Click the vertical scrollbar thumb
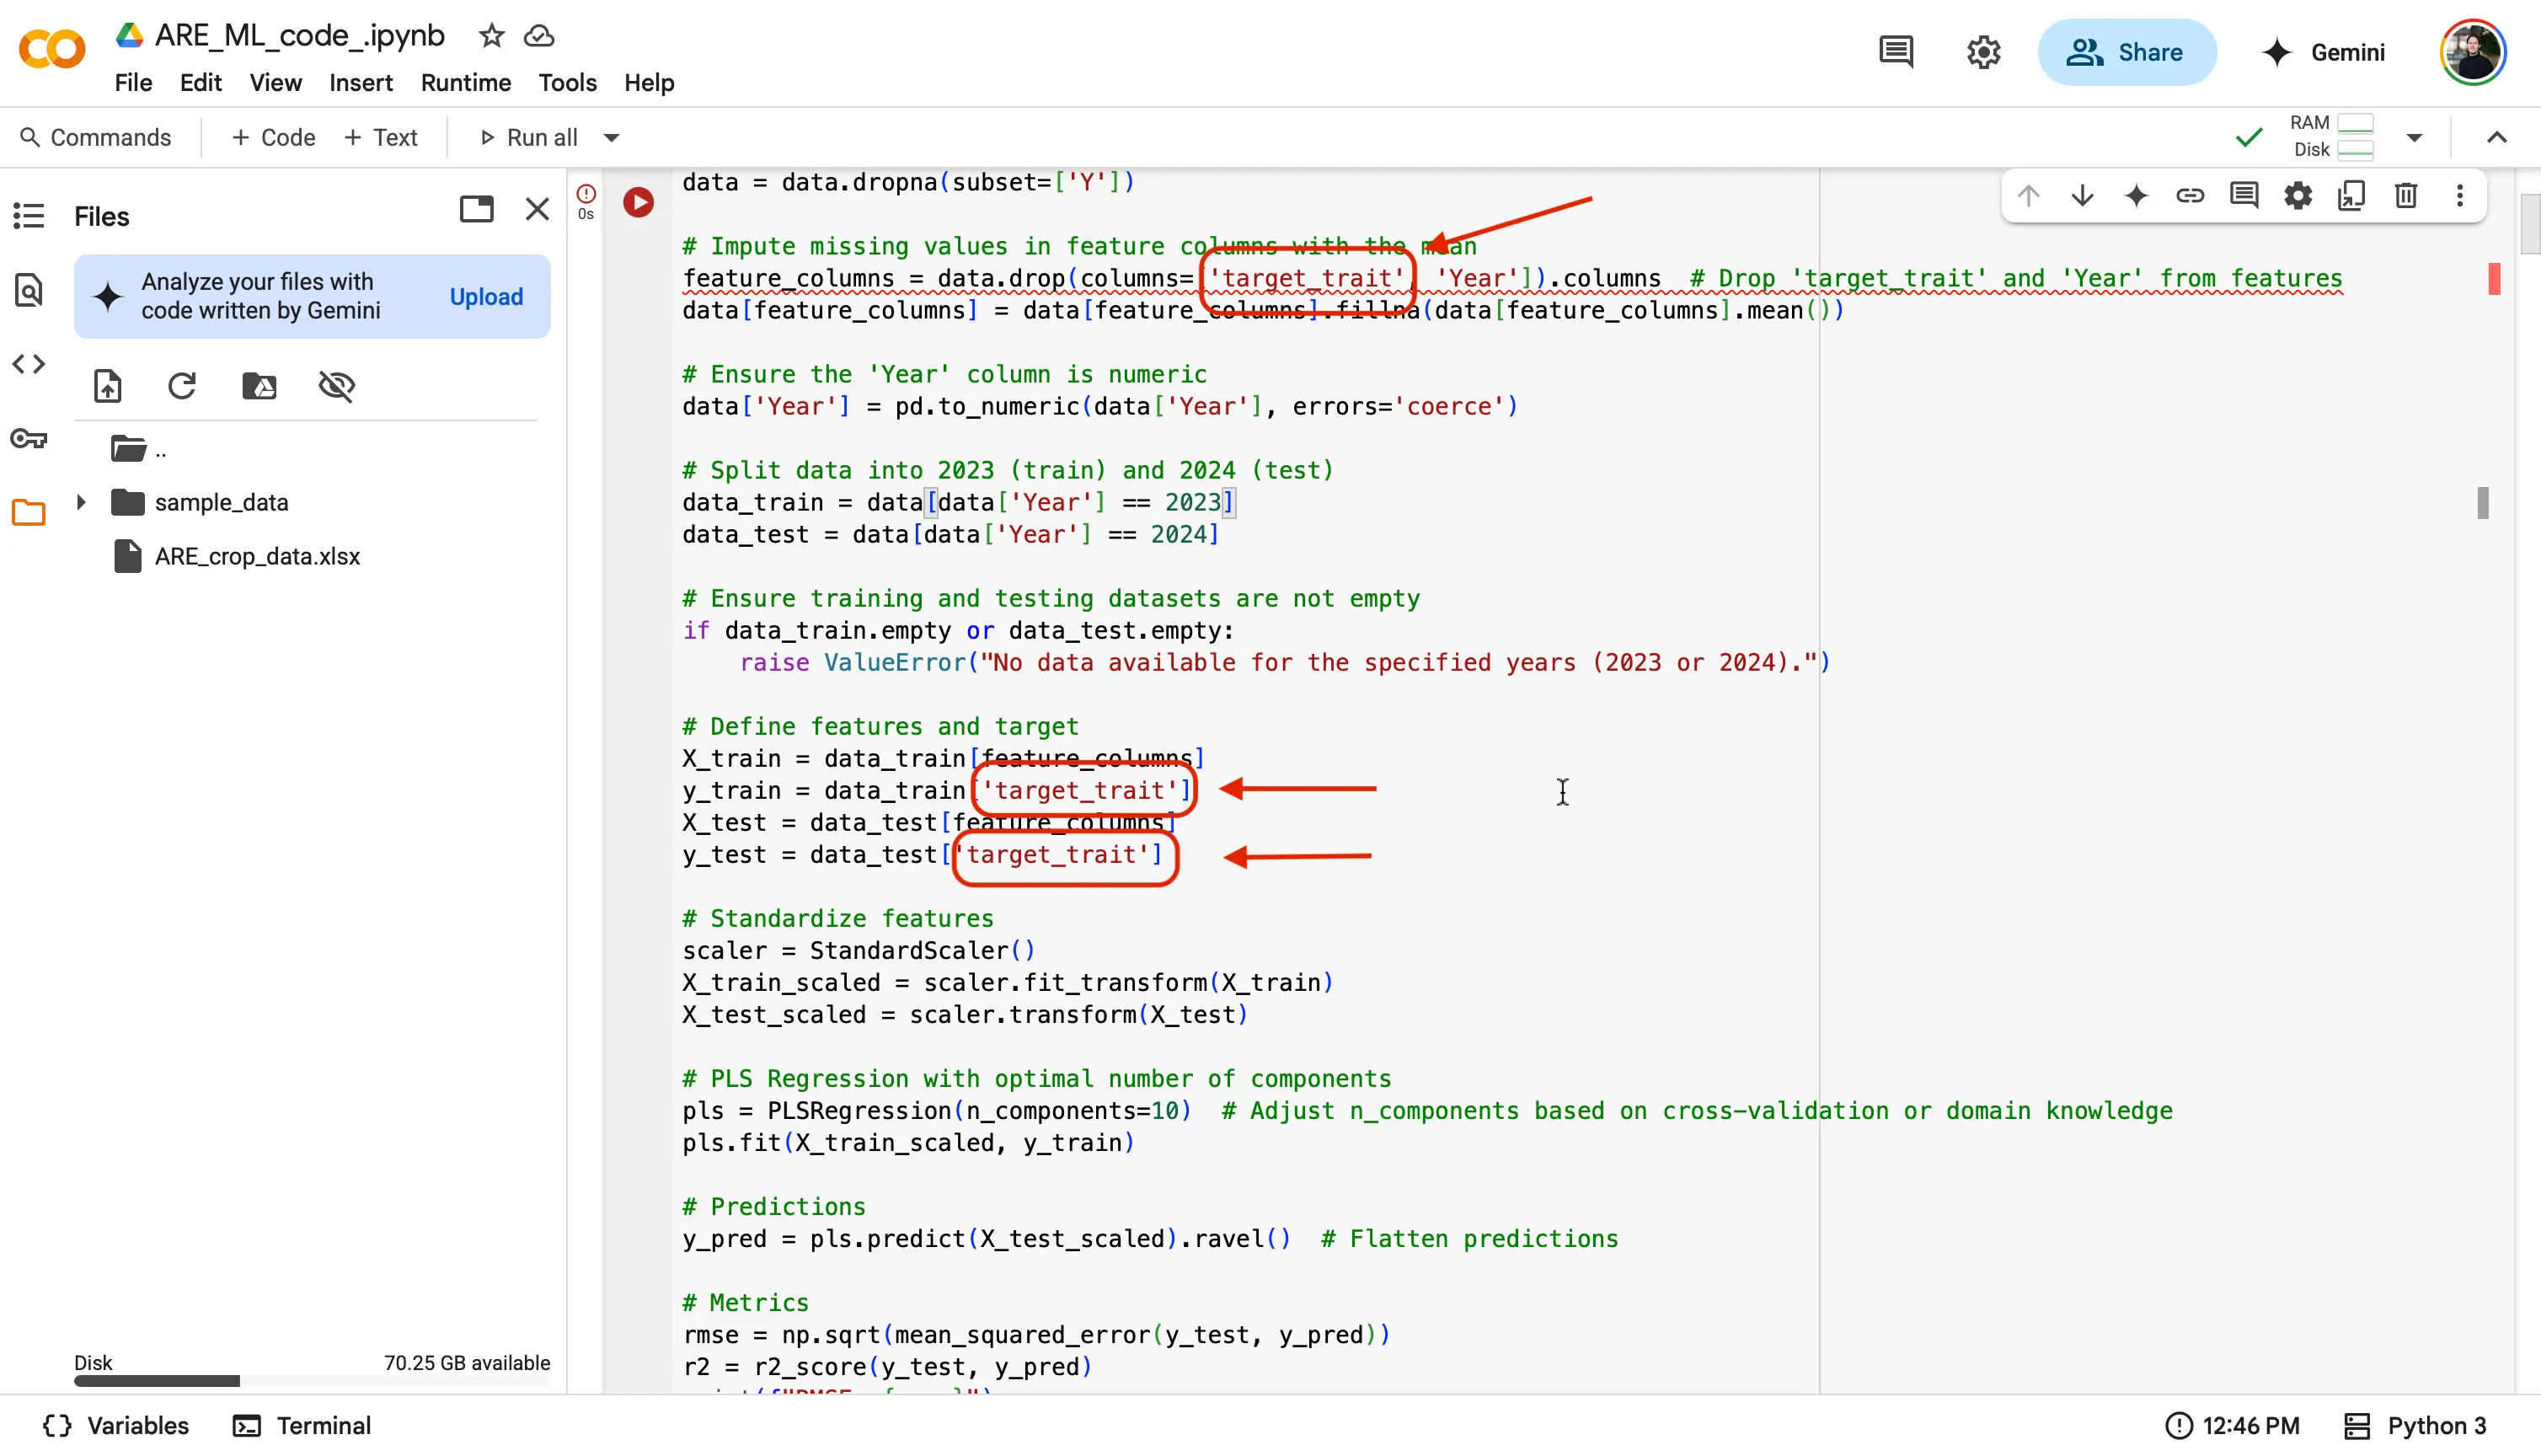The width and height of the screenshot is (2541, 1456). 2530,224
